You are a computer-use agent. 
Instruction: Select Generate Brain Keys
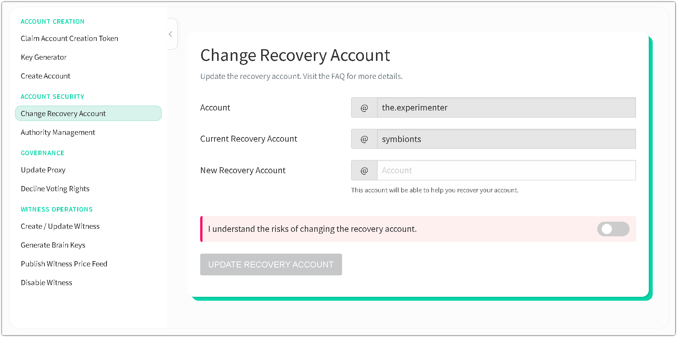click(53, 245)
